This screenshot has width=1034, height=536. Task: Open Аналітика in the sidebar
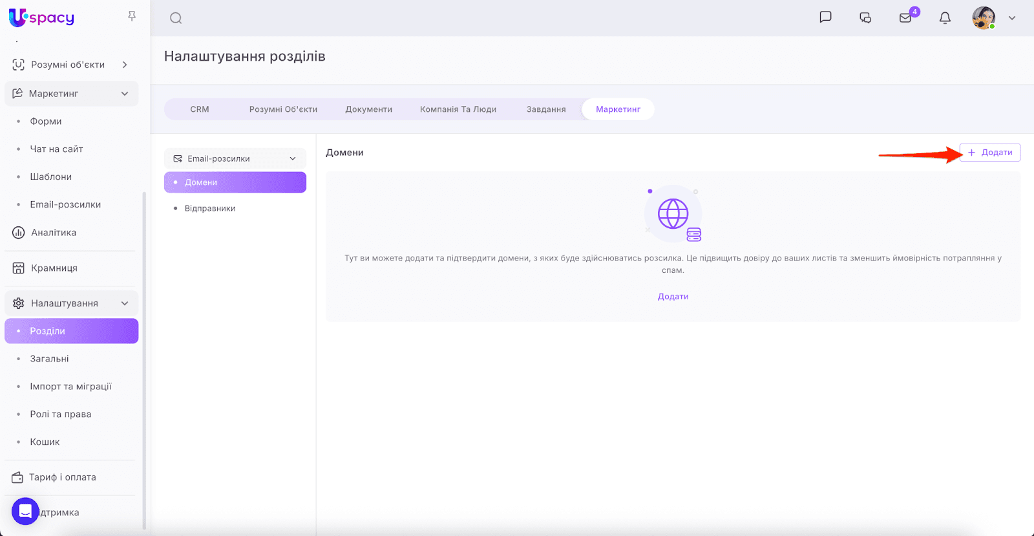[54, 232]
